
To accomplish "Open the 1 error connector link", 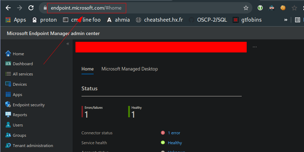I will click(x=174, y=133).
